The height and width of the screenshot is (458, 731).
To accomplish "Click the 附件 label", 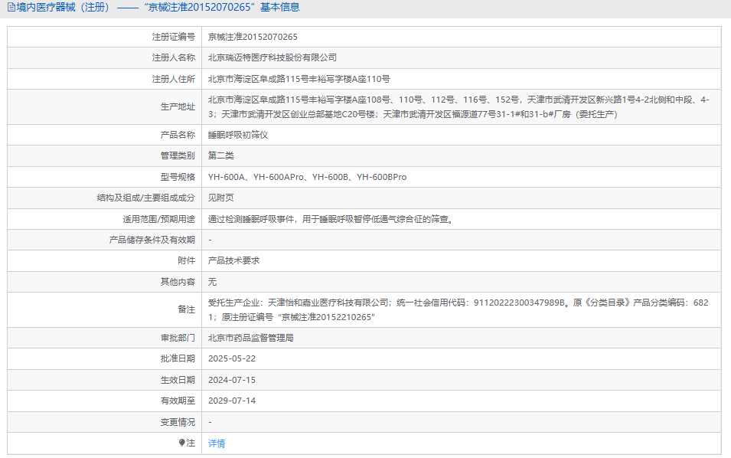I will click(187, 260).
